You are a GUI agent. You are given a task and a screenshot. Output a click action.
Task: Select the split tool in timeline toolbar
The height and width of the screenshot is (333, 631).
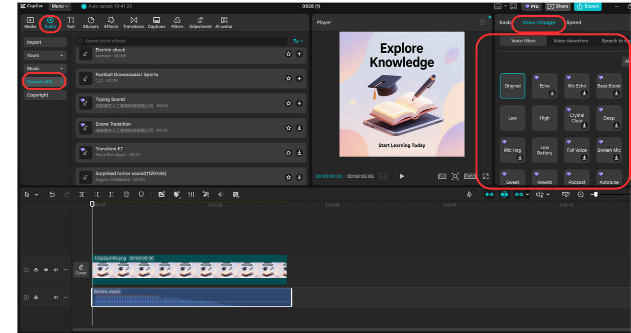click(x=82, y=194)
